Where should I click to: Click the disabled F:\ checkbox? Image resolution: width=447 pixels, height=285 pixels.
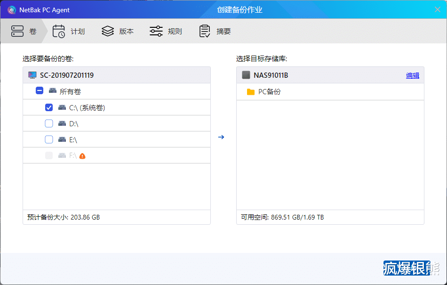point(49,155)
